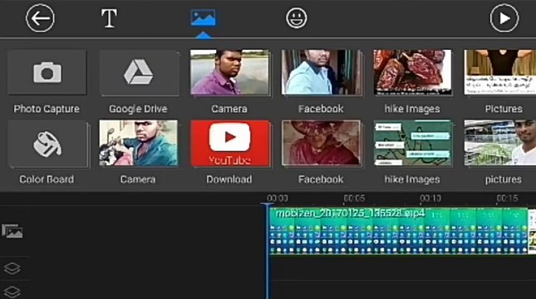Click the Download label
536x299 pixels.
tap(229, 179)
